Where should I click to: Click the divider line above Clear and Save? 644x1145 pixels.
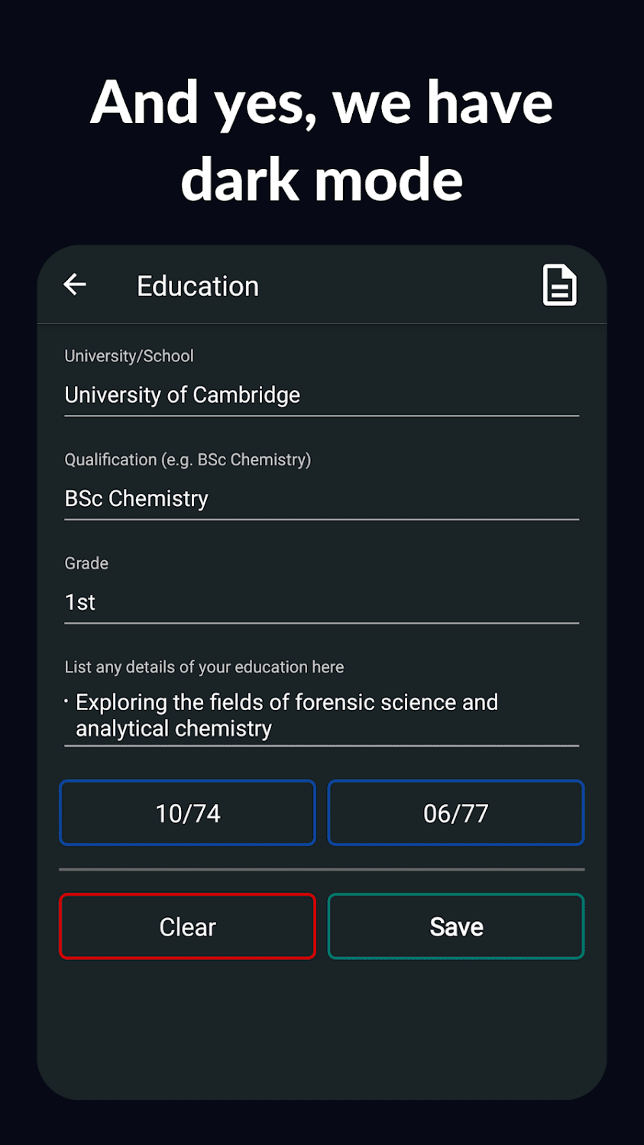click(322, 869)
